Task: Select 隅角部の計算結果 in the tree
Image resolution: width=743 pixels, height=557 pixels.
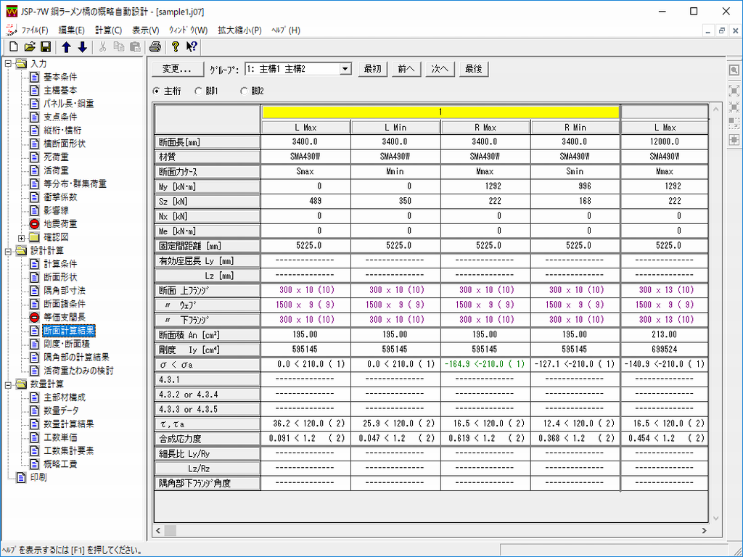Action: (76, 357)
